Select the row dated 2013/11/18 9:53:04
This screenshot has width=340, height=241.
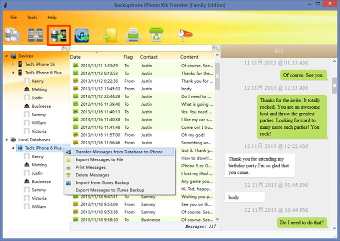pyautogui.click(x=143, y=204)
